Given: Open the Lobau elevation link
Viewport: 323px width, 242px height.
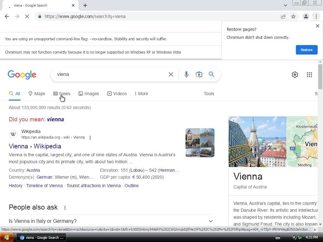Looking at the screenshot, I should [x=137, y=170].
